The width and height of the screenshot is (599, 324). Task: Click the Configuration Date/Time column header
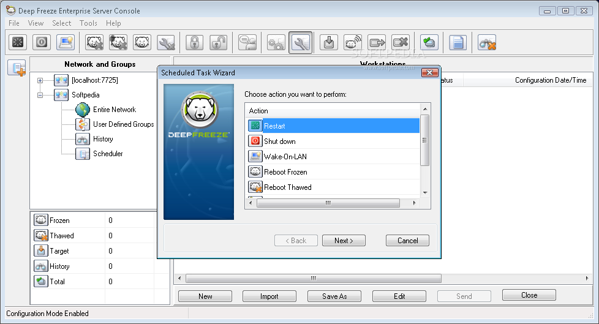coord(550,80)
